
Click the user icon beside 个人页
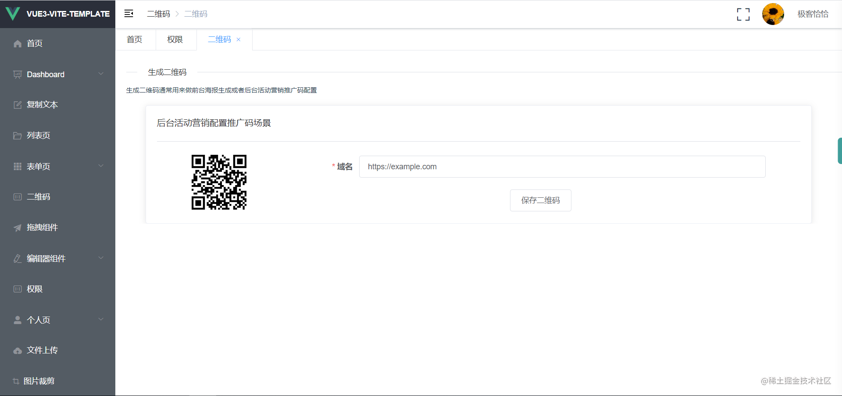point(18,320)
